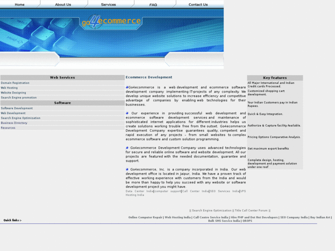335x251 pixels.
Task: Open the Resources sidebar link
Action: 8,128
